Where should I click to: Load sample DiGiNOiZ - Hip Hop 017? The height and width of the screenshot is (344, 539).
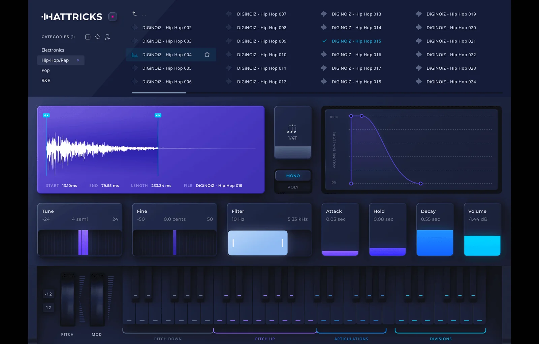pyautogui.click(x=356, y=68)
